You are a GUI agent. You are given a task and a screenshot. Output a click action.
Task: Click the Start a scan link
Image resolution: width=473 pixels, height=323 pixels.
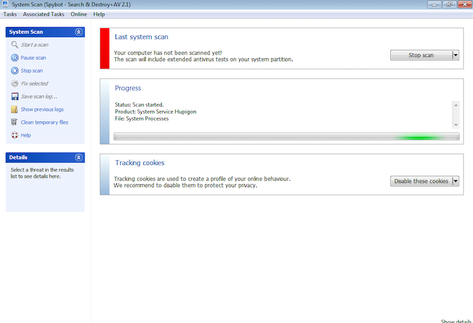35,45
